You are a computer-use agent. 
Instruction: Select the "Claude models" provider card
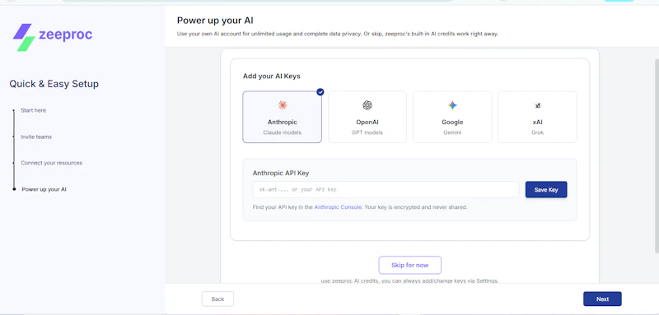click(282, 117)
